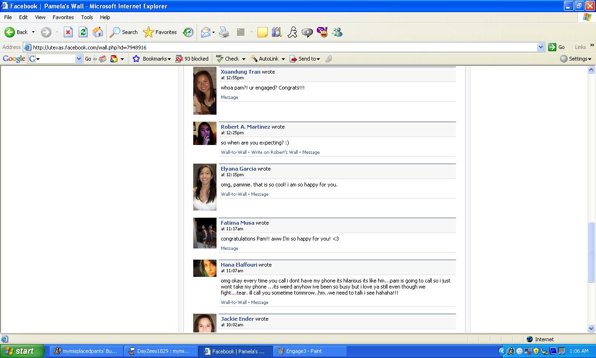Click the scrollbar down arrow

pyautogui.click(x=591, y=328)
